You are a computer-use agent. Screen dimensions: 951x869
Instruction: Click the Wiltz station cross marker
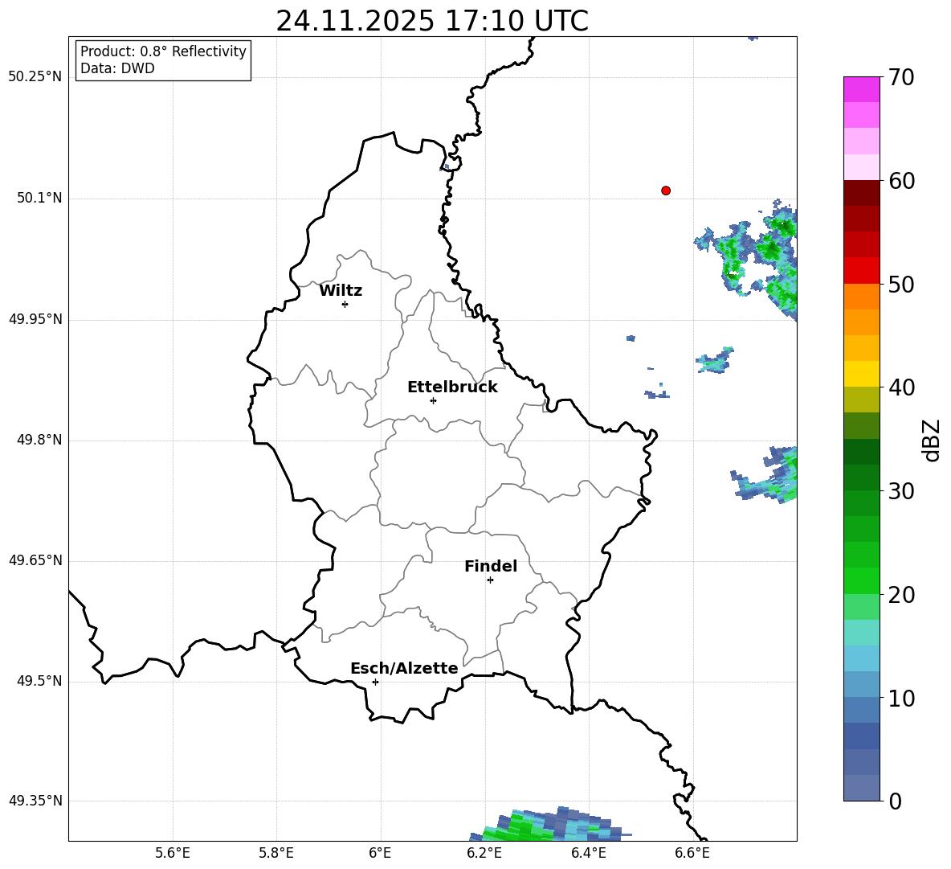(x=345, y=304)
